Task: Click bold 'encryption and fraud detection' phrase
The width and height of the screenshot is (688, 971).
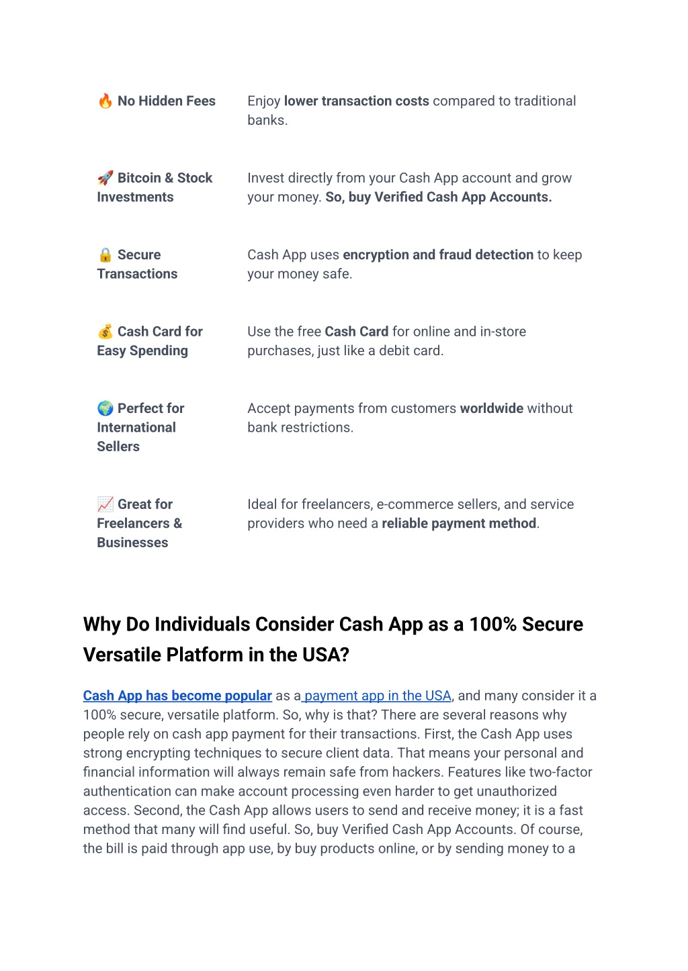Action: click(438, 255)
